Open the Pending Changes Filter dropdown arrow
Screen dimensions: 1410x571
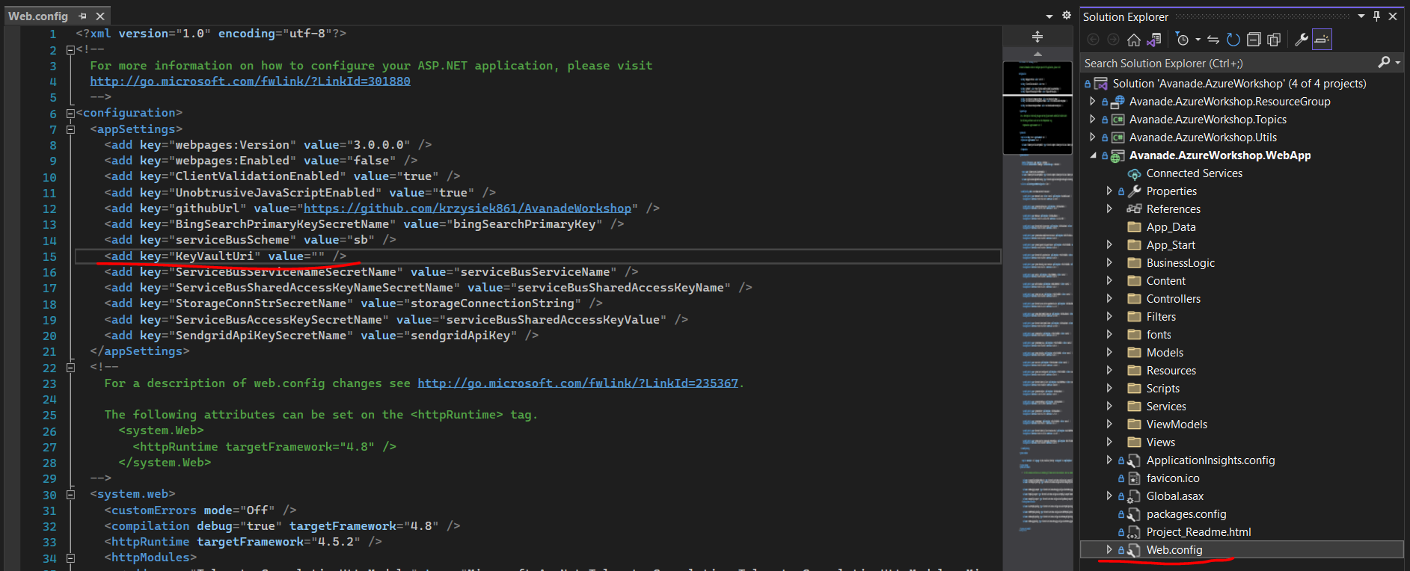[1198, 40]
